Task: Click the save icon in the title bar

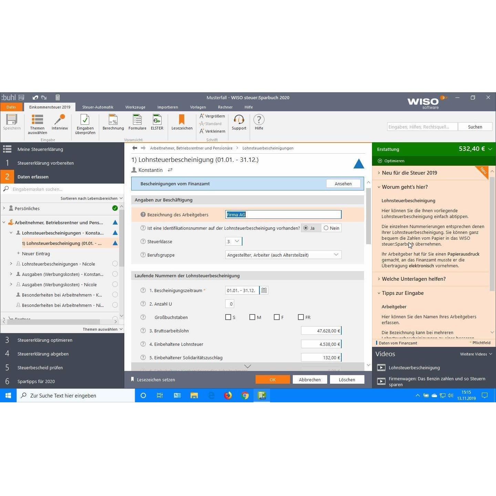Action: point(21,97)
